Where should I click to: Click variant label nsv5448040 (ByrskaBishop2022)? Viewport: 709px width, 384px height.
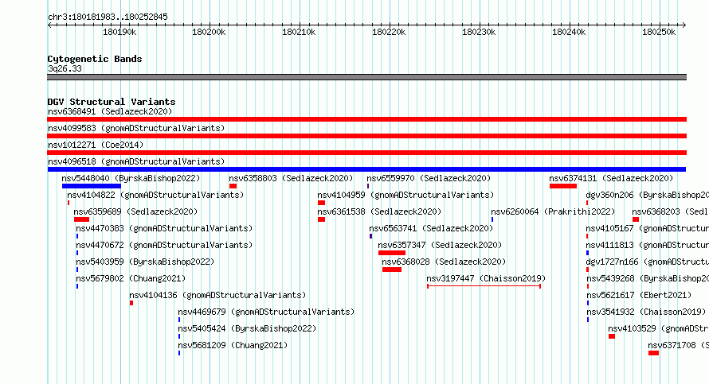131,178
